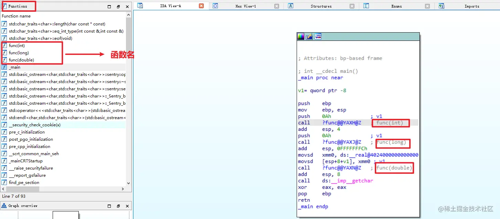Click the IDA View-A tab icon
This screenshot has height=219, width=500.
[140, 6]
